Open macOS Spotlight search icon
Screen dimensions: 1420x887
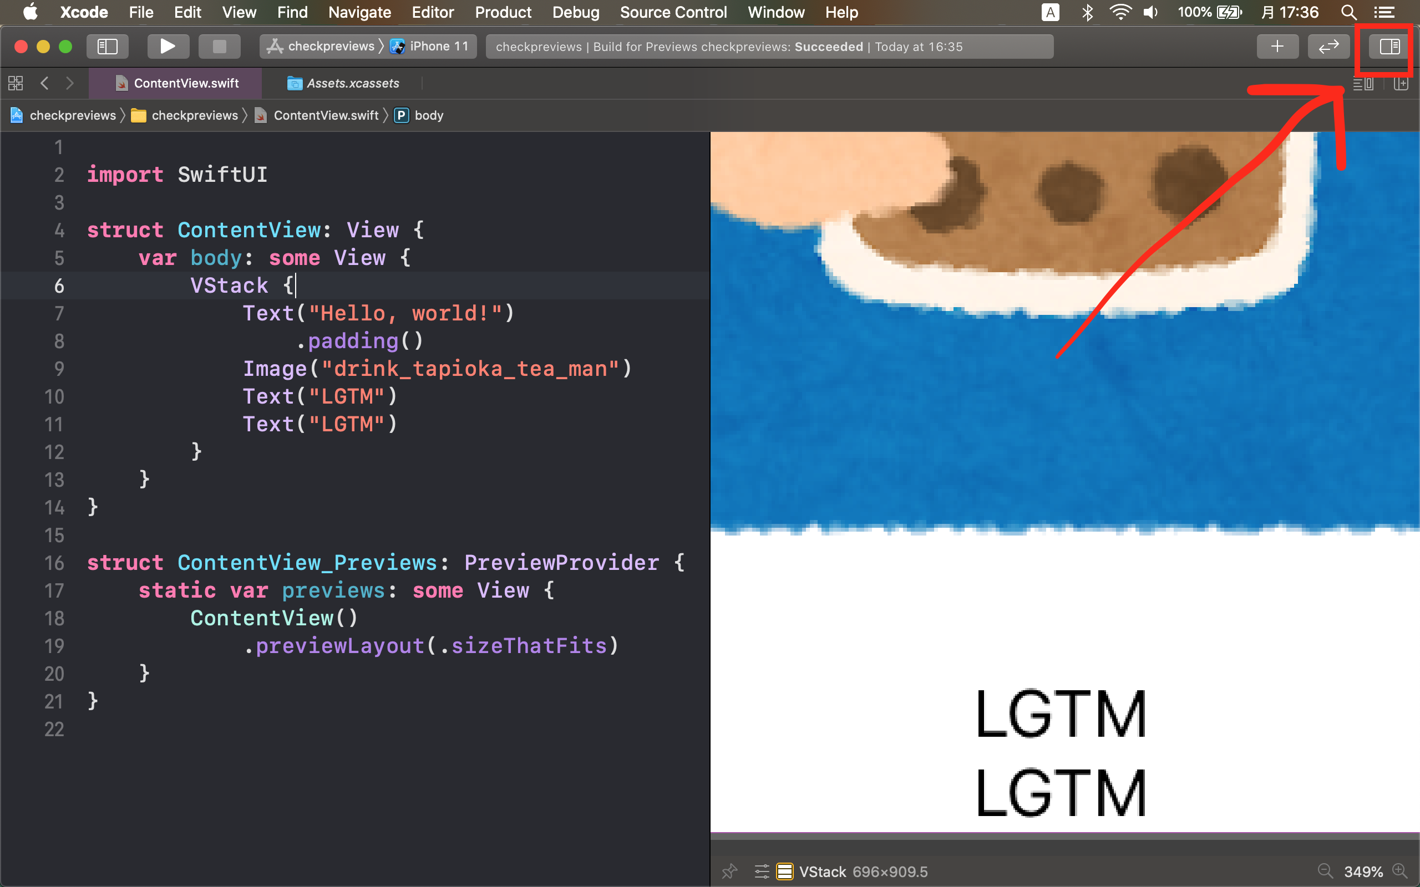tap(1349, 12)
